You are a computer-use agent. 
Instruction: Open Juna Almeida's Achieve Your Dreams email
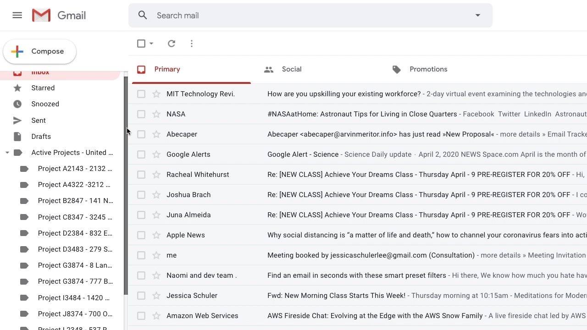358,215
